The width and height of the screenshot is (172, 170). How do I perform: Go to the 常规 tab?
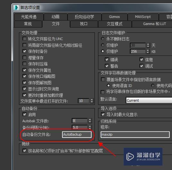tap(28, 24)
